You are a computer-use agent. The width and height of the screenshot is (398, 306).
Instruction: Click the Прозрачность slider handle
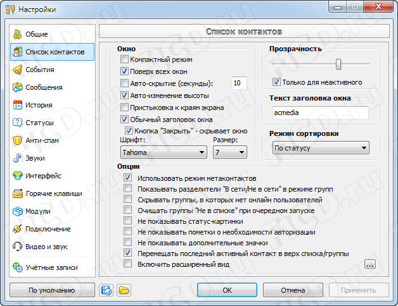tap(338, 64)
